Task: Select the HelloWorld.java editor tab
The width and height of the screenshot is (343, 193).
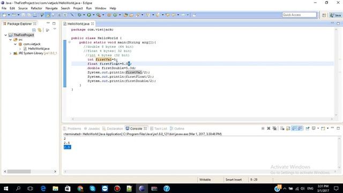Action: [x=78, y=24]
